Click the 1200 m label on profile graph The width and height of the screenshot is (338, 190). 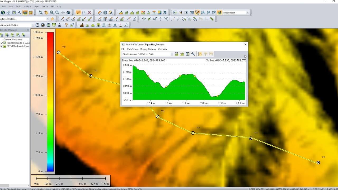pyautogui.click(x=127, y=65)
